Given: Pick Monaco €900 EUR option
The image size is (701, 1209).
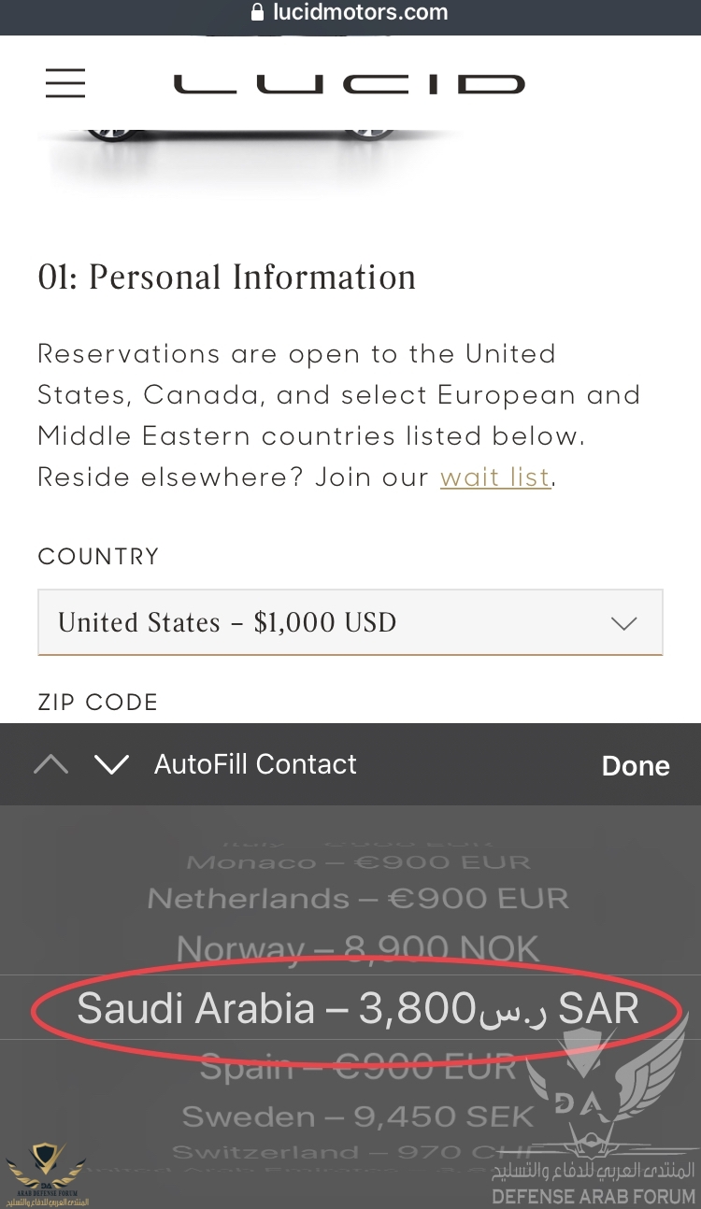Looking at the screenshot, I should click(x=358, y=862).
